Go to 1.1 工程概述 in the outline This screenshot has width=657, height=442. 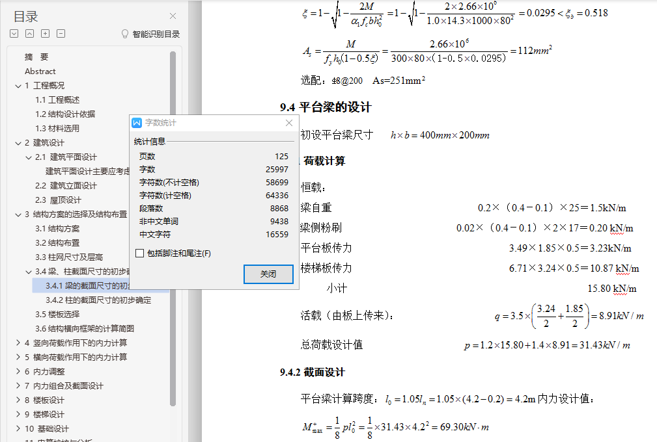[57, 99]
